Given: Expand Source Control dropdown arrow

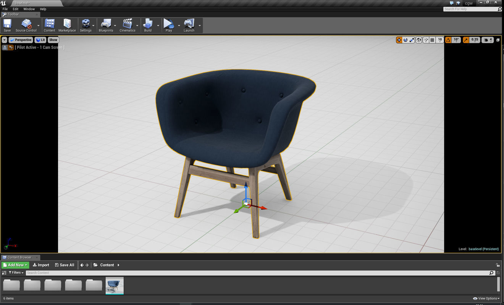Looking at the screenshot, I should pyautogui.click(x=39, y=26).
